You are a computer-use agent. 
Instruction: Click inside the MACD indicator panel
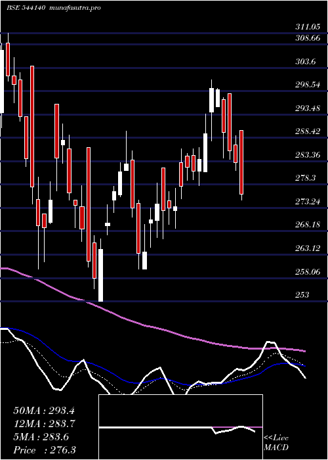point(180,427)
